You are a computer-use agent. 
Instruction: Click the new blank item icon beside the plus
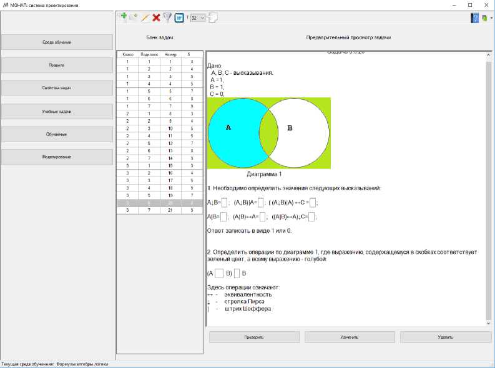pos(134,18)
